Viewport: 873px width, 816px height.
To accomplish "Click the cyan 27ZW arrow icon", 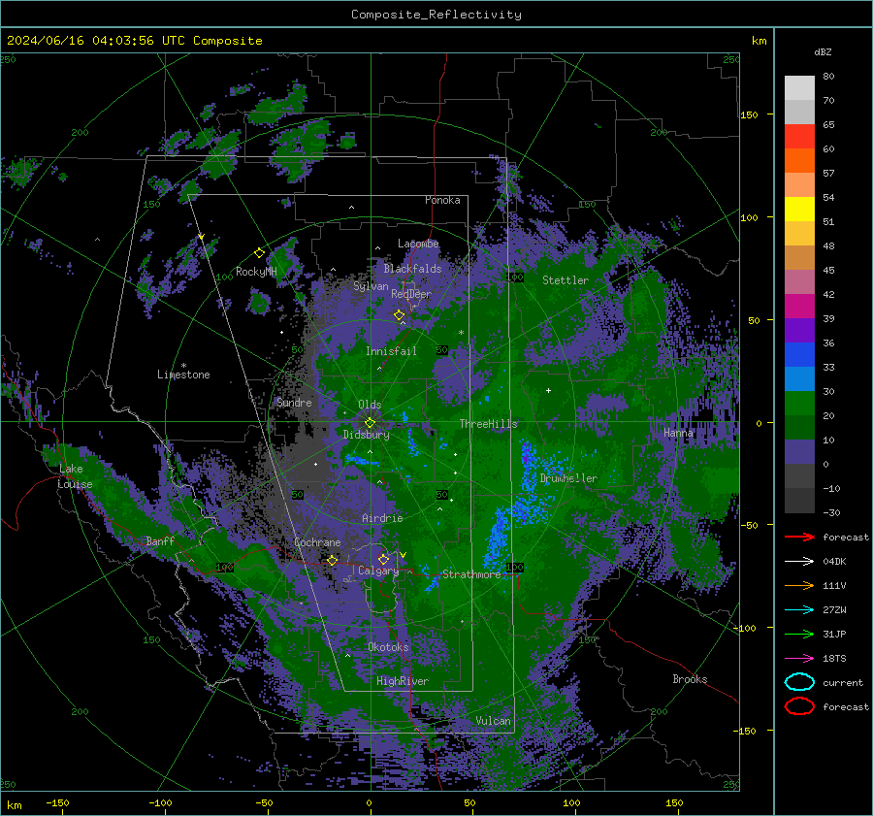I will click(799, 610).
